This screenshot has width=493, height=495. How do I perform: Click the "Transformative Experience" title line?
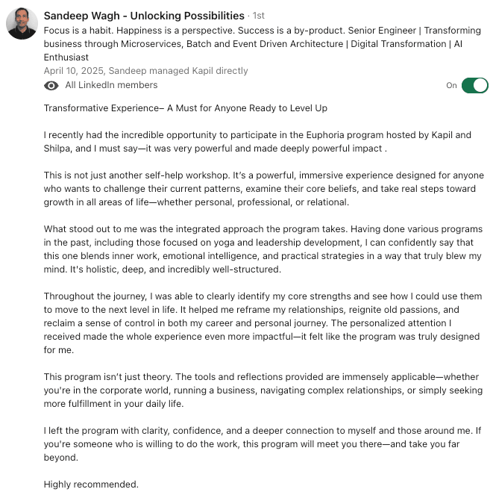pyautogui.click(x=186, y=108)
